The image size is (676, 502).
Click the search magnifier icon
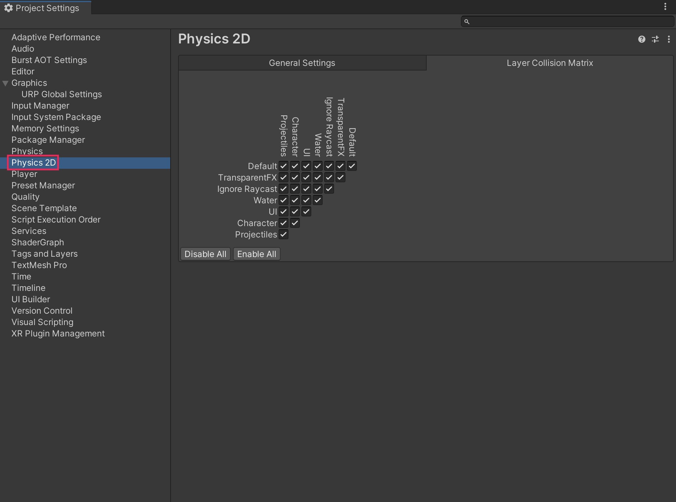pos(467,22)
